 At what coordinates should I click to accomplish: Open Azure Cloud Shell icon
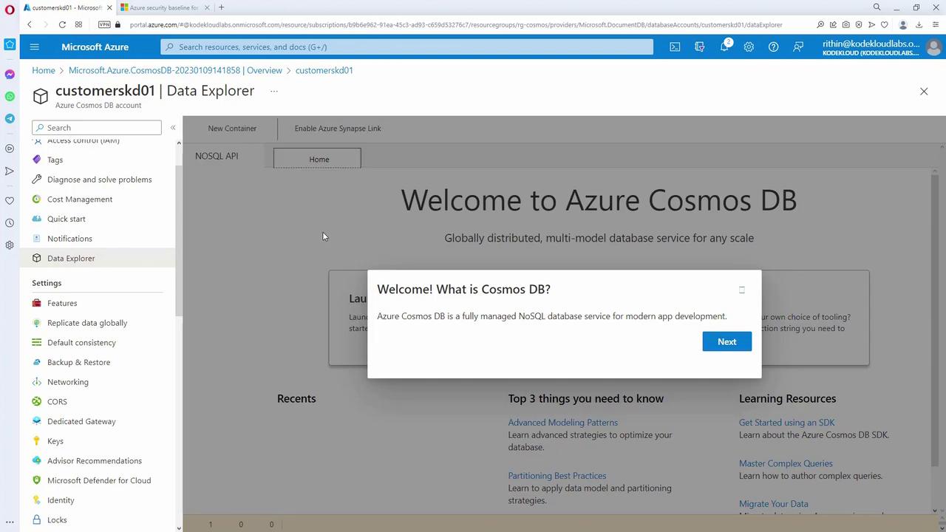pyautogui.click(x=675, y=47)
